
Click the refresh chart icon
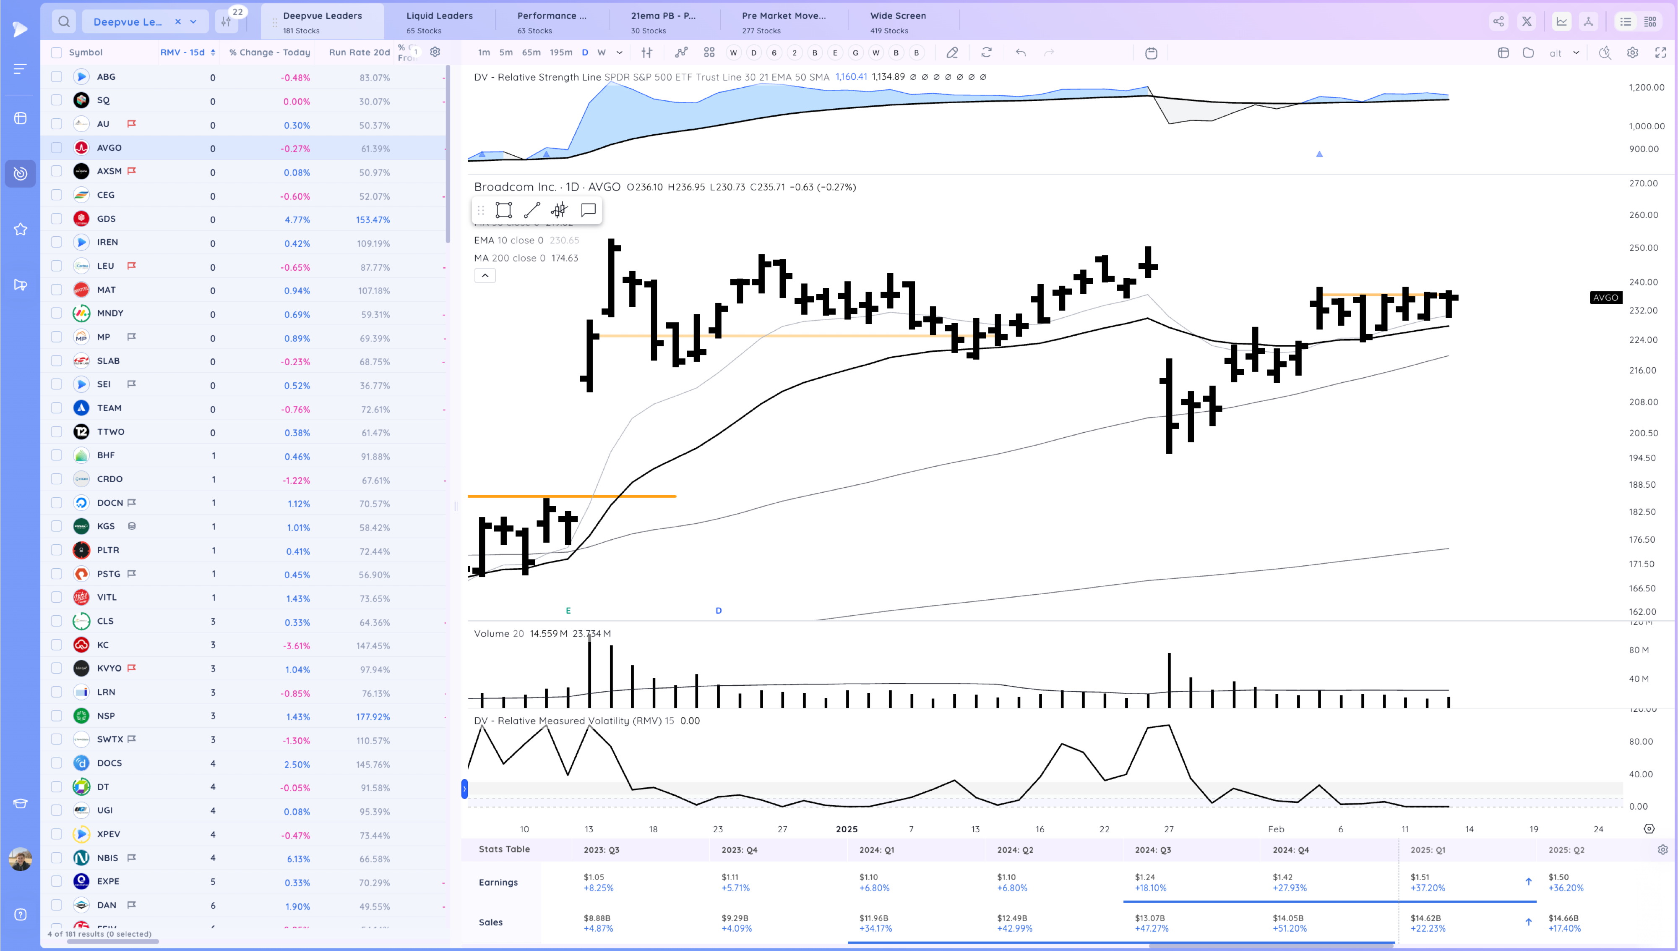point(986,53)
